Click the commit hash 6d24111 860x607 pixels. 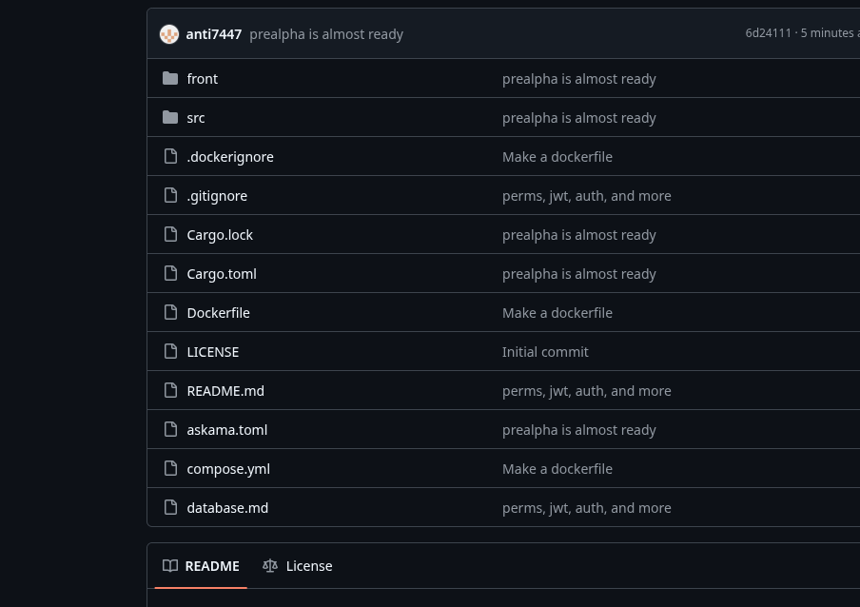click(768, 32)
